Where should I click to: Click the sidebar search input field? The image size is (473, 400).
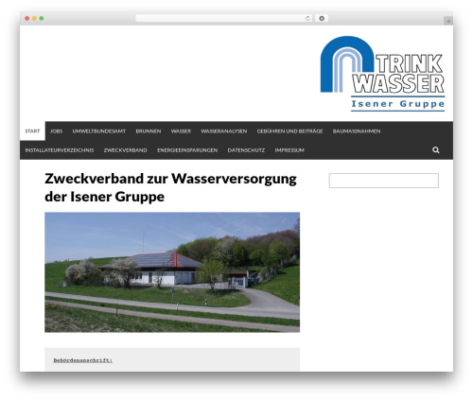[x=384, y=181]
